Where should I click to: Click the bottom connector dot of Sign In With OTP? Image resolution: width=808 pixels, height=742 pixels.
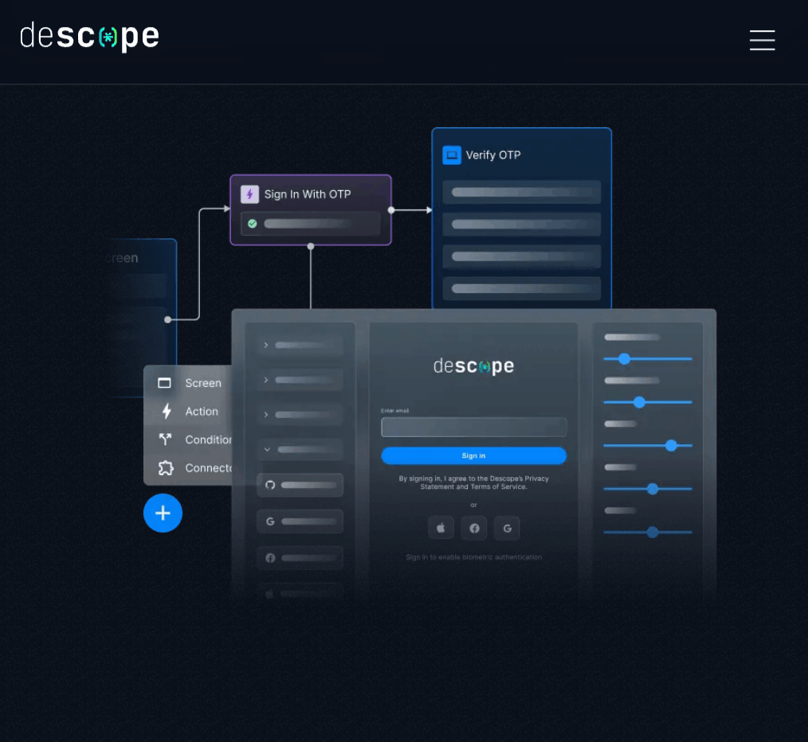coord(311,246)
